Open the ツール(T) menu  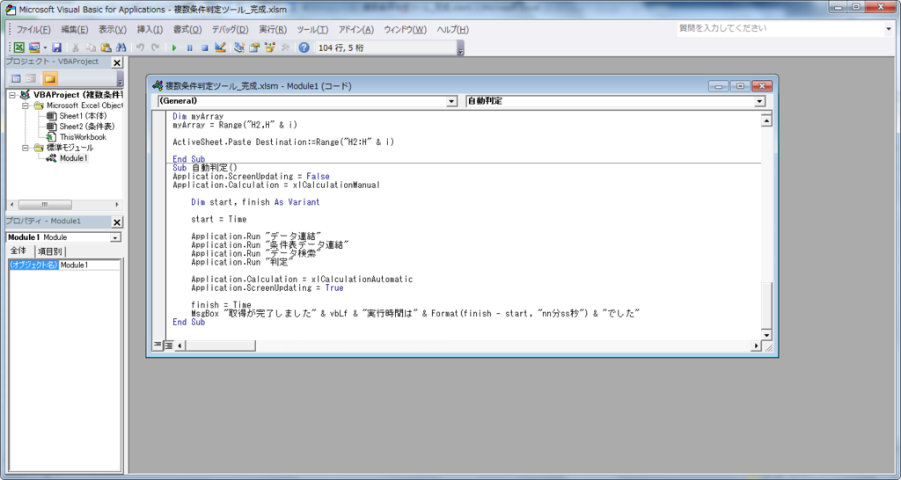pos(312,30)
